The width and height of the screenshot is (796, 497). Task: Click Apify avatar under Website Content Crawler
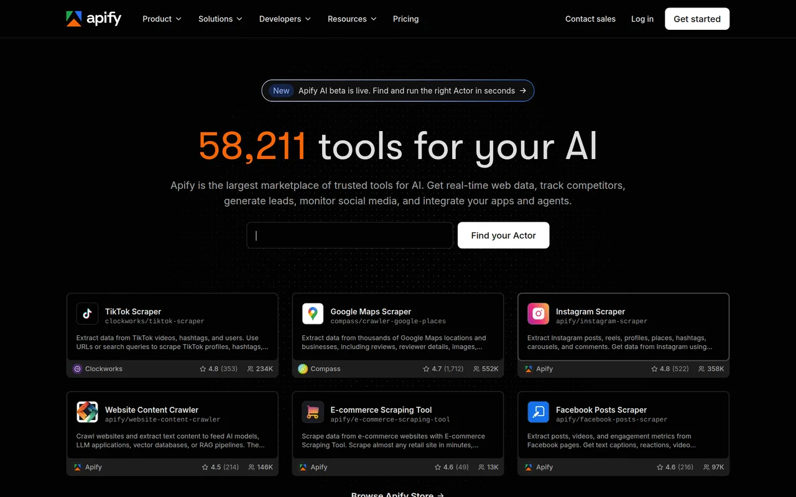pyautogui.click(x=77, y=467)
